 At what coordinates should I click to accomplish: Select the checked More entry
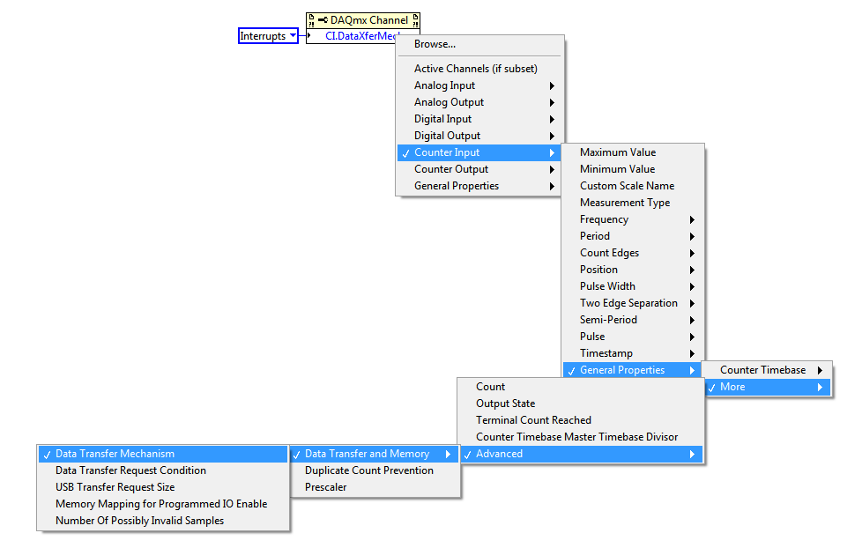pyautogui.click(x=768, y=387)
